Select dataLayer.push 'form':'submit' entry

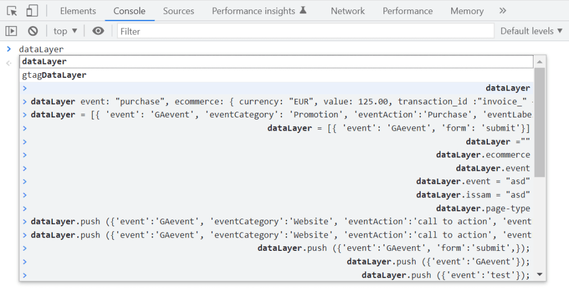coord(277,249)
